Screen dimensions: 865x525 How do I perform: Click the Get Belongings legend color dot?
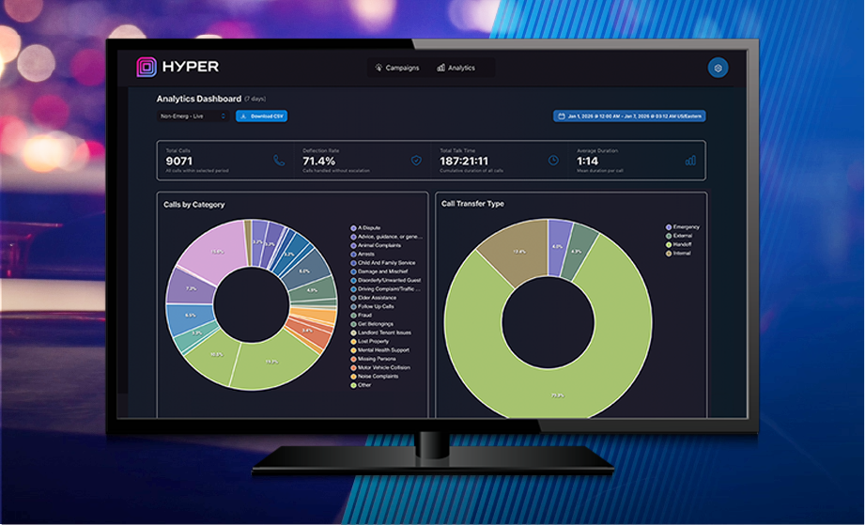(x=354, y=324)
